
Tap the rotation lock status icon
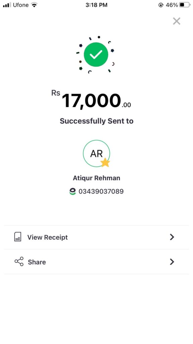point(161,5)
